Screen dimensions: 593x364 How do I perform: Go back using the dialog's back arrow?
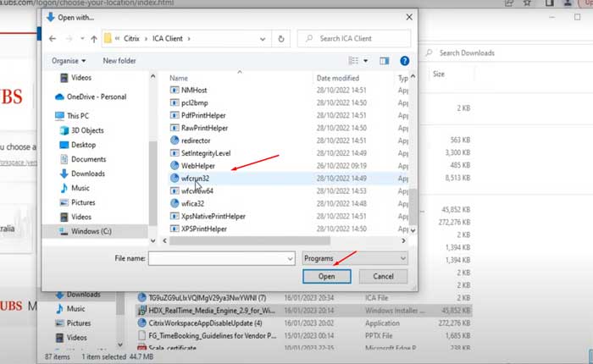pyautogui.click(x=53, y=39)
